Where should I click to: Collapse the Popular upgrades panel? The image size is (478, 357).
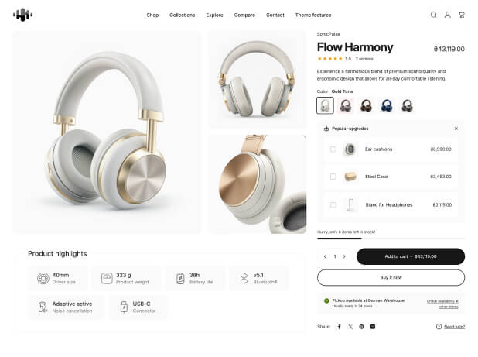(x=456, y=129)
